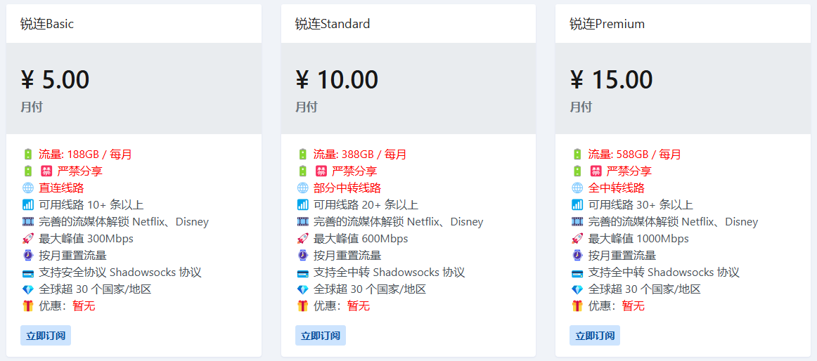The image size is (817, 361).
Task: Click the battery icon beside 流量: 588GB
Action: click(x=577, y=154)
